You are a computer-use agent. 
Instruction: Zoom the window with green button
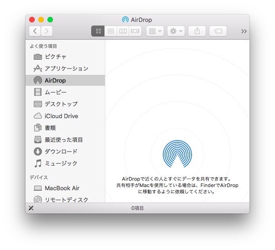tap(50, 20)
